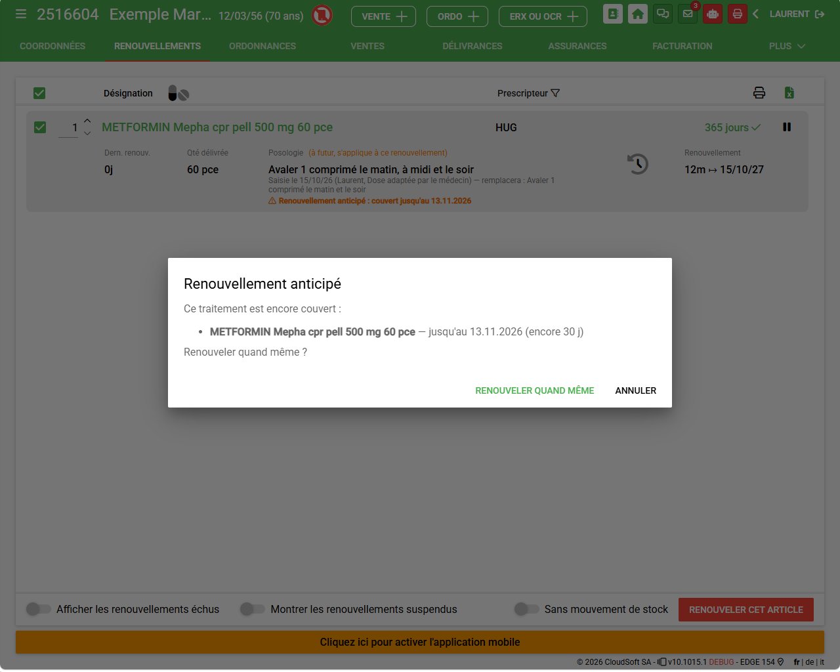Viewport: 840px width, 672px height.
Task: Uncheck the METFORMIN row checkbox
Action: (x=40, y=127)
